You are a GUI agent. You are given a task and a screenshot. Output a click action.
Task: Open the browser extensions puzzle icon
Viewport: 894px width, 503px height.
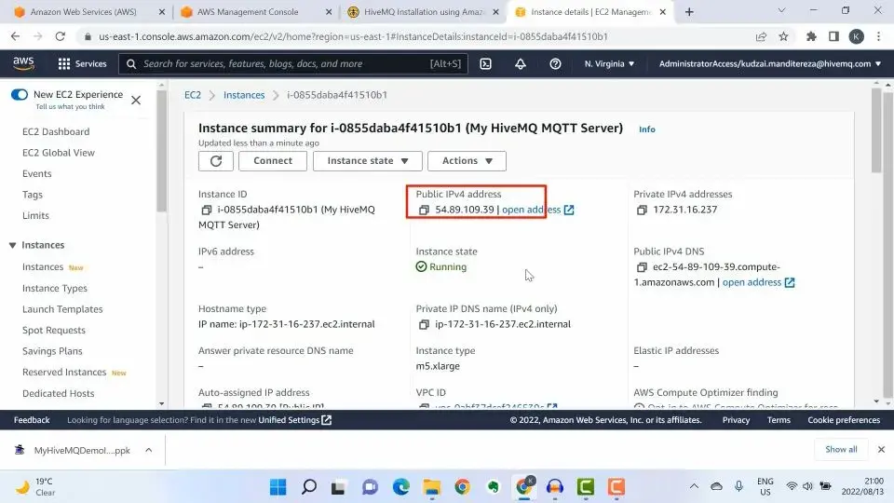811,36
